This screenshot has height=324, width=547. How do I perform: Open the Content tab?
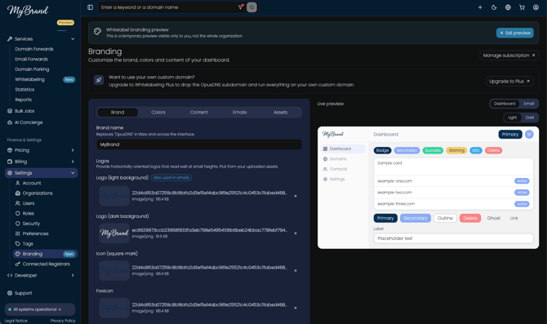click(199, 113)
